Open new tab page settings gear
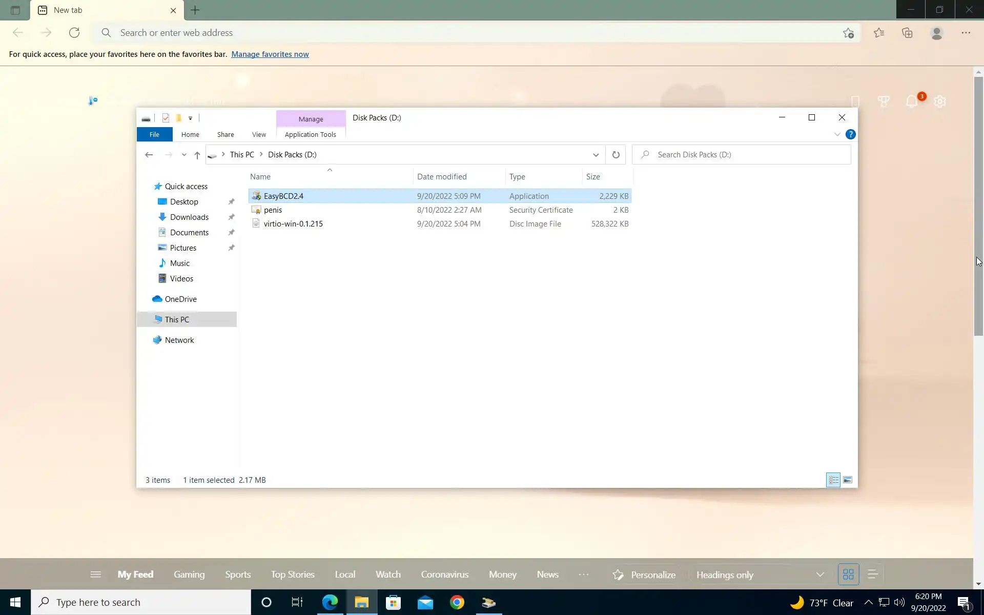This screenshot has width=984, height=615. tap(939, 101)
